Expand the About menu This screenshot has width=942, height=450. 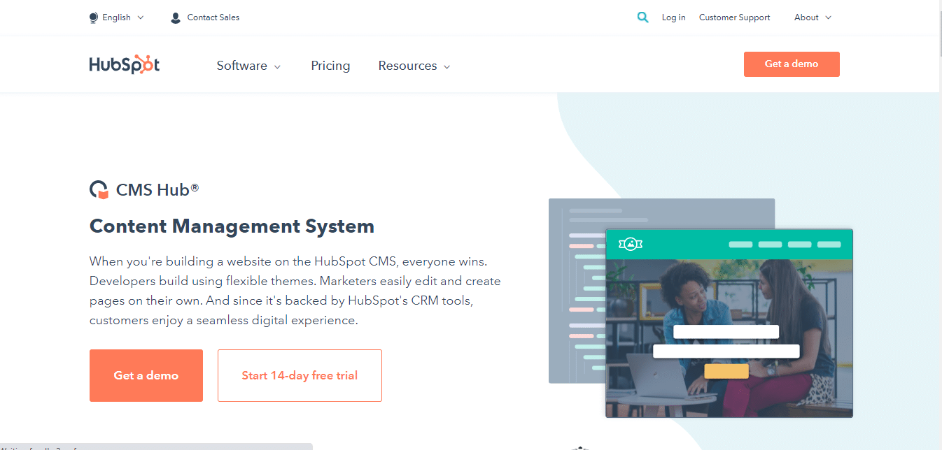813,17
